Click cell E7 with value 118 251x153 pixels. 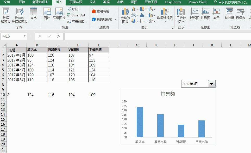click(x=99, y=80)
